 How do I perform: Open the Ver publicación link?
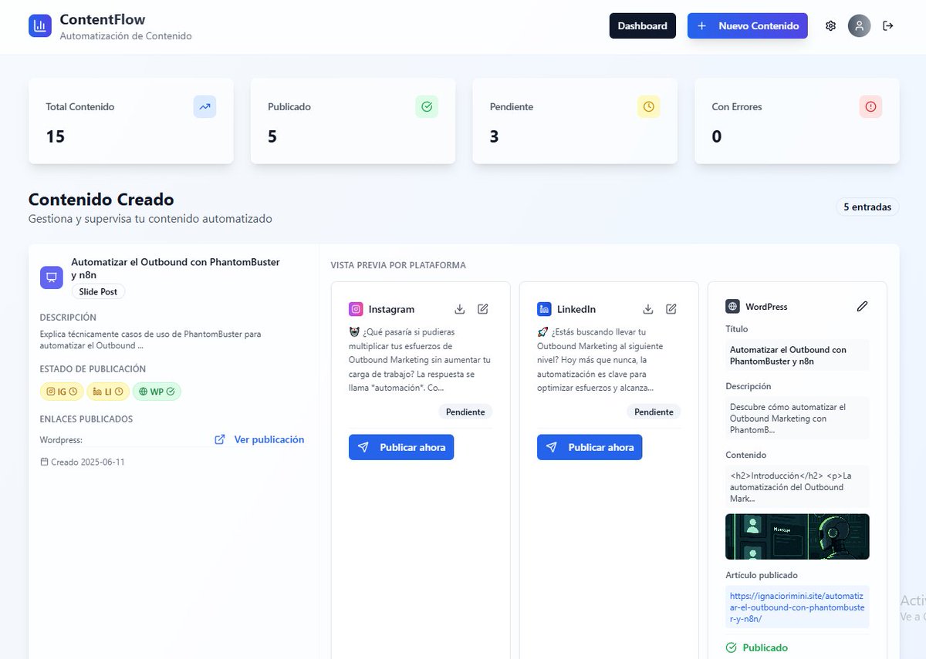tap(269, 439)
